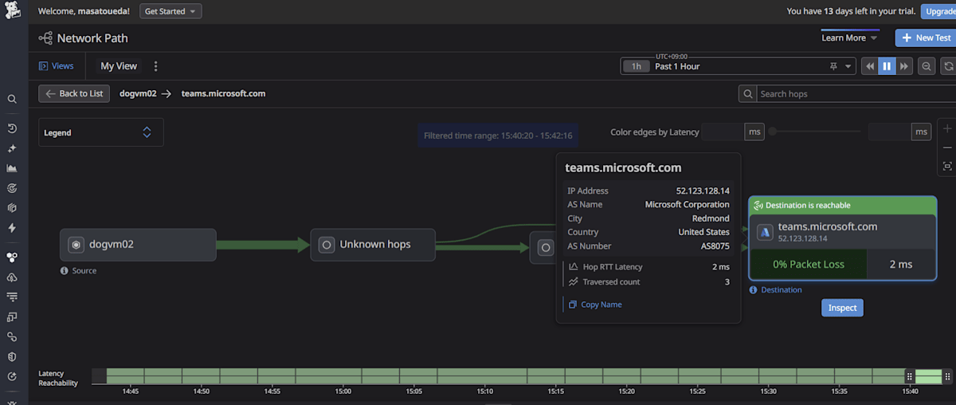Click the Copy Name link

[601, 305]
